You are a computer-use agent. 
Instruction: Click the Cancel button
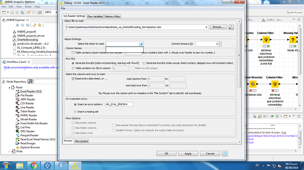click(210, 154)
